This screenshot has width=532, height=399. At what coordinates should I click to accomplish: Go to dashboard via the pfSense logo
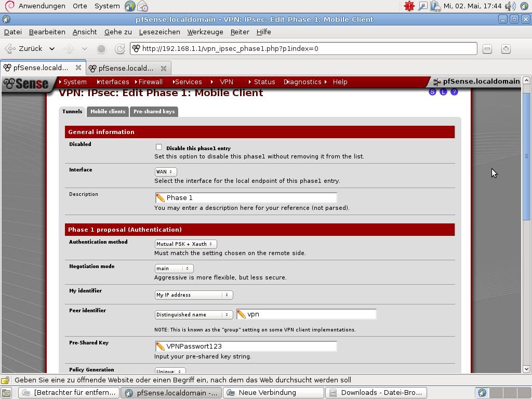[x=26, y=84]
